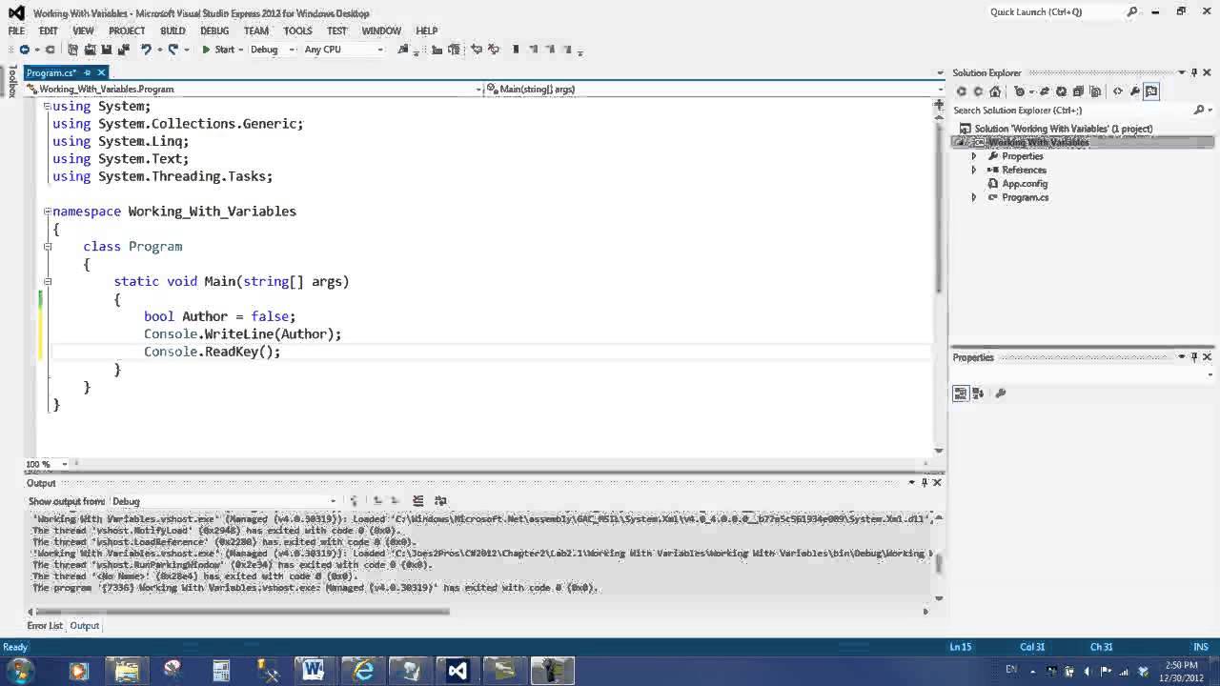1220x686 pixels.
Task: Click the Home icon in Solution Explorer
Action: (x=995, y=91)
